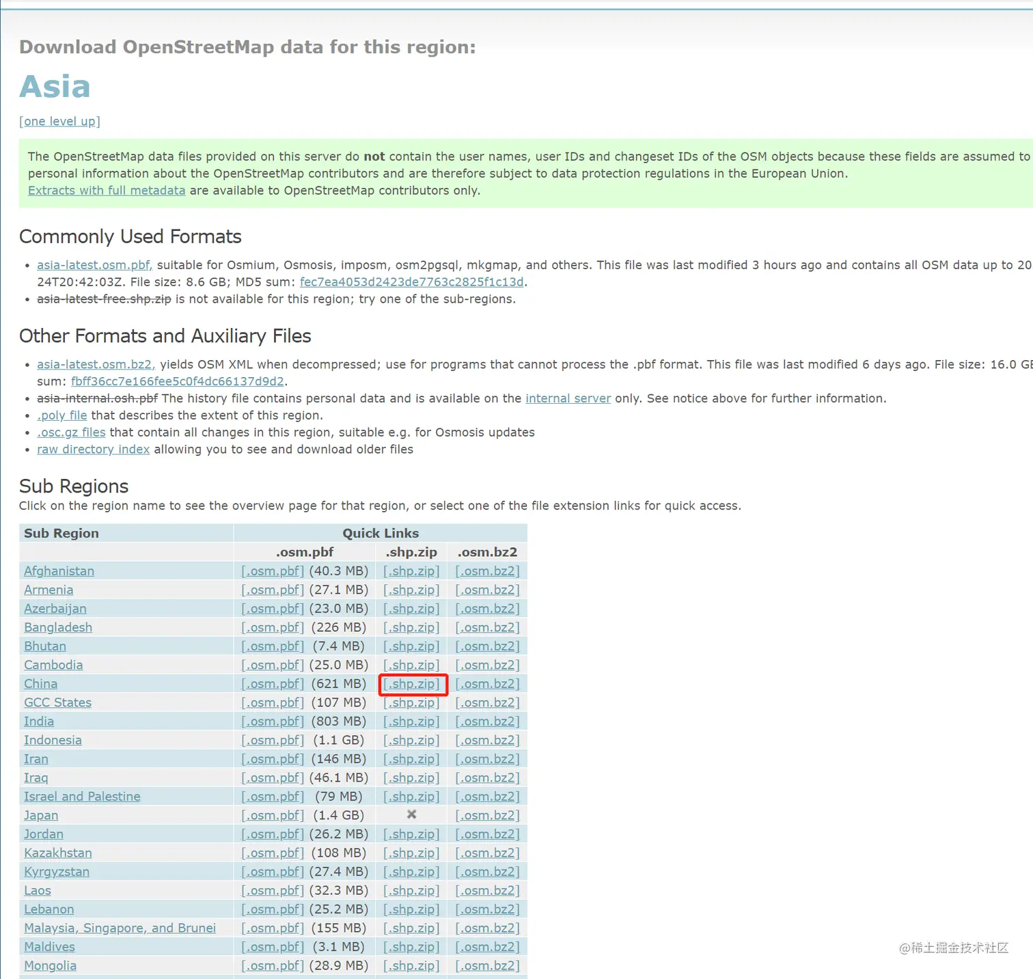Open the India sub region page
This screenshot has height=979, width=1033.
[x=39, y=721]
